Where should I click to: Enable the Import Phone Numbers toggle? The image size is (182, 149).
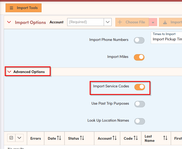click(139, 40)
